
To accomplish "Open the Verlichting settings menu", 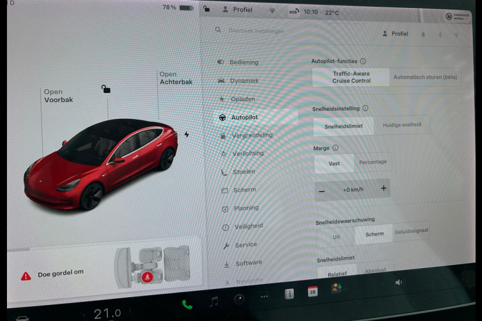I will (243, 154).
